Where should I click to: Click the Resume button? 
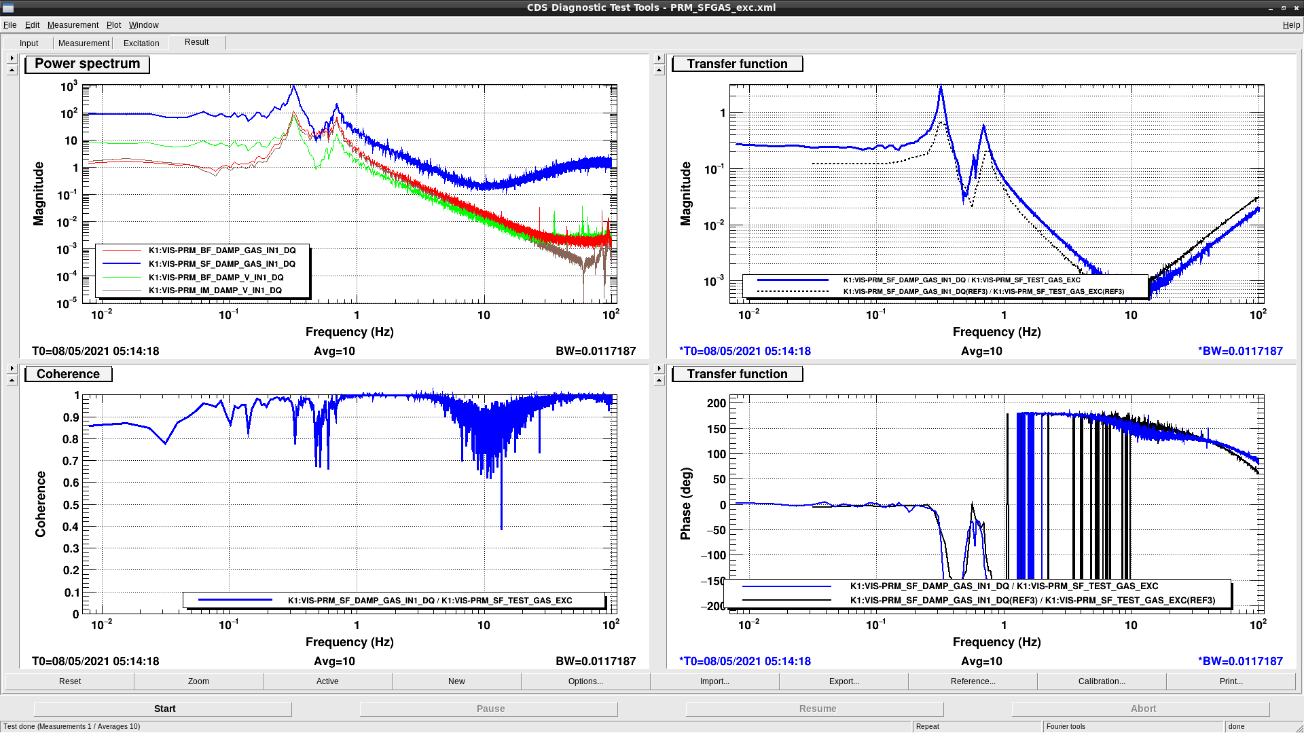[816, 709]
